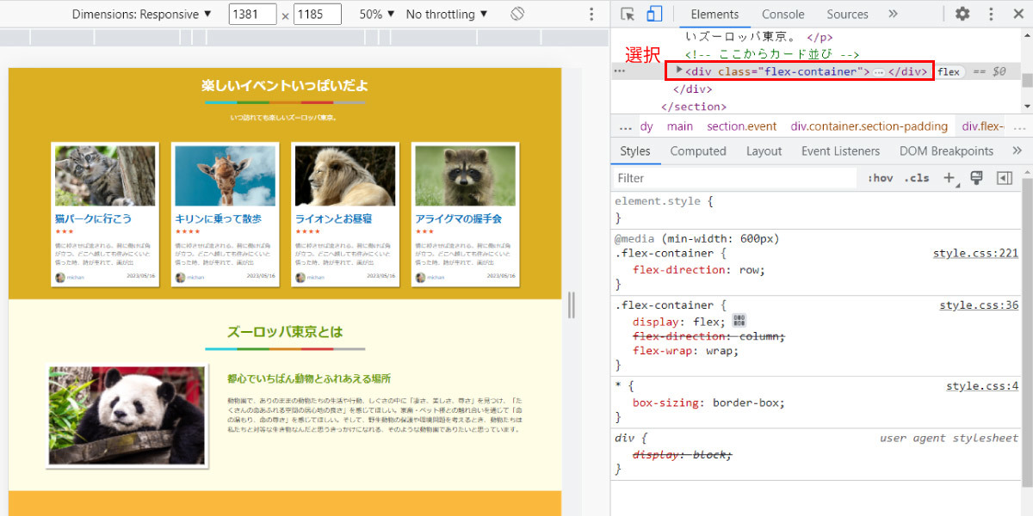Open the DOM Breakpoints tab

point(946,150)
